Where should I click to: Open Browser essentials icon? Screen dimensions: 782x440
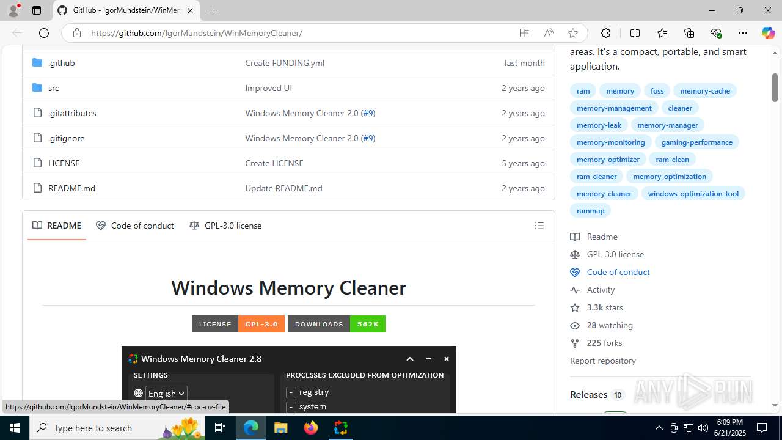coord(716,33)
